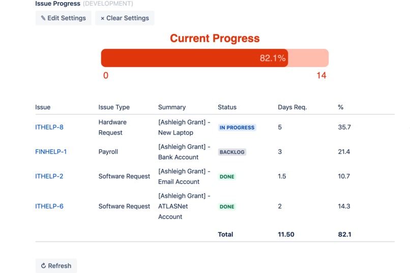Viewport: 410px width, 273px height.
Task: Select the DONE badge for Email Account
Action: [227, 176]
